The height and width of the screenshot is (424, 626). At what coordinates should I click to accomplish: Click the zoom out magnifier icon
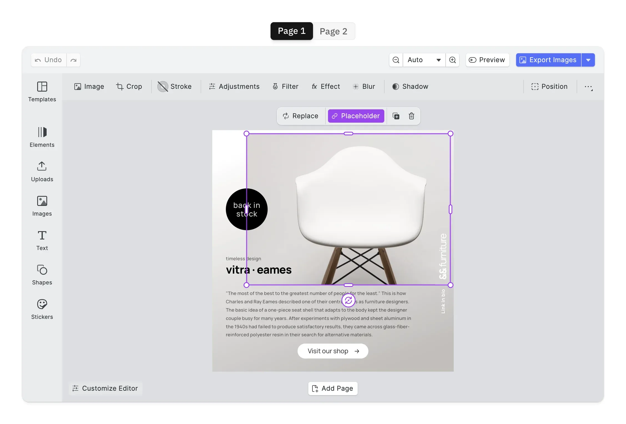pyautogui.click(x=396, y=60)
